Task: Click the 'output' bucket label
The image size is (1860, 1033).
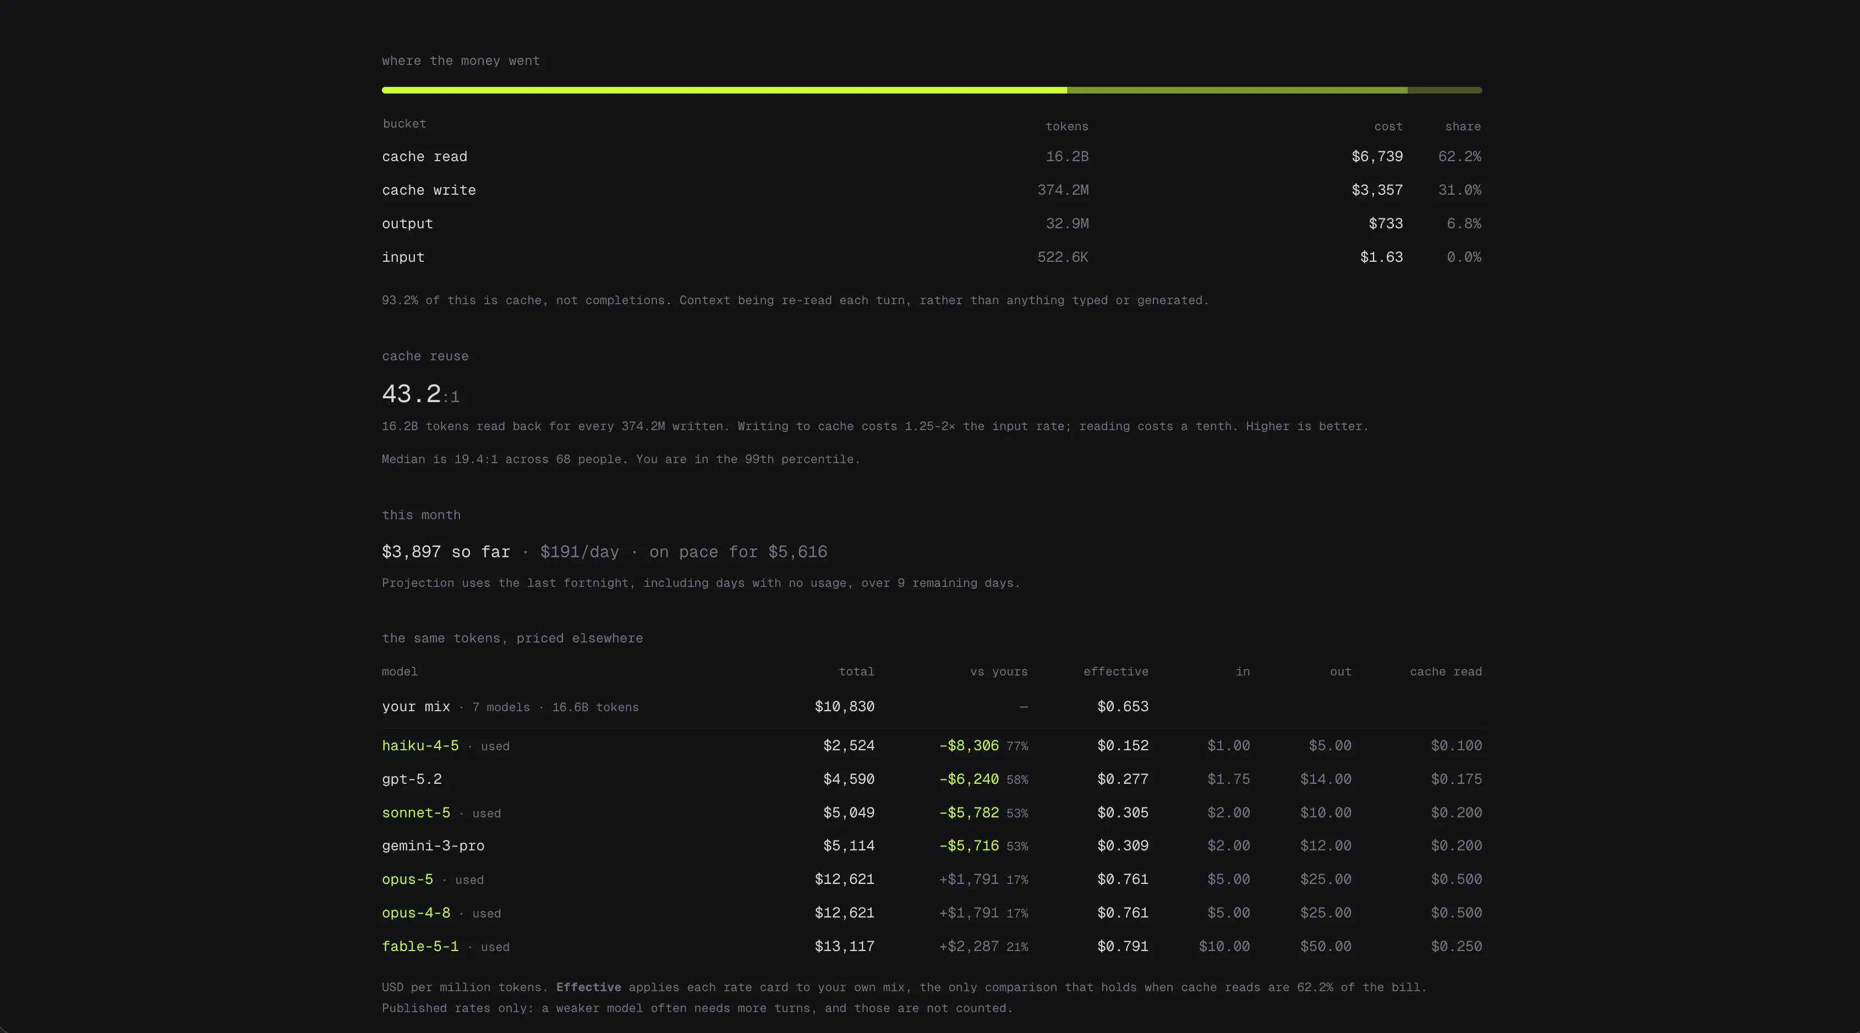Action: (407, 224)
